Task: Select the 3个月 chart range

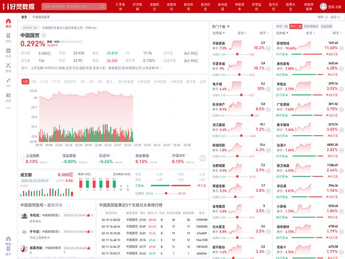Action: (56, 82)
